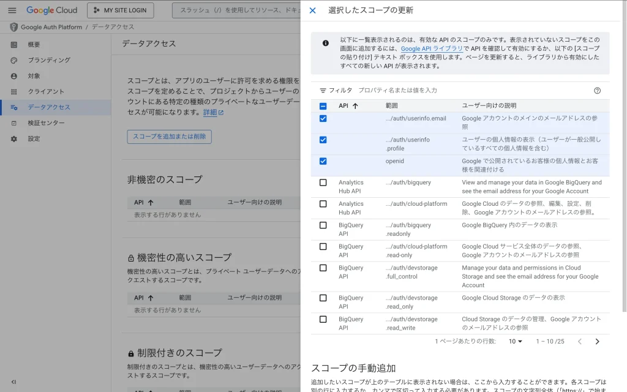The width and height of the screenshot is (627, 392).
Task: Open rows per page dropdown
Action: (x=516, y=341)
